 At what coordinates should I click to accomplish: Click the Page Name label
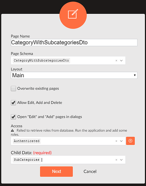(20, 36)
